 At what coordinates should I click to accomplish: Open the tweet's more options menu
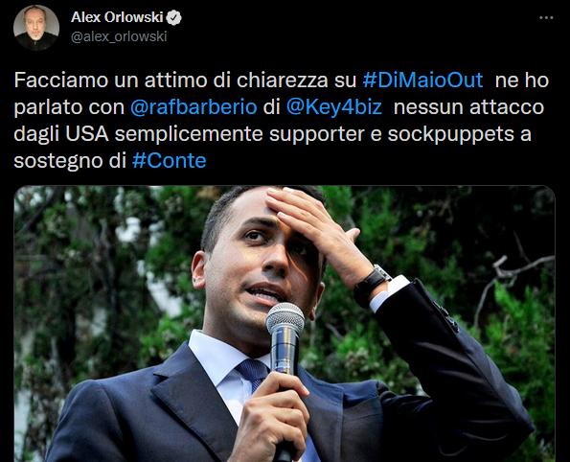tap(546, 17)
